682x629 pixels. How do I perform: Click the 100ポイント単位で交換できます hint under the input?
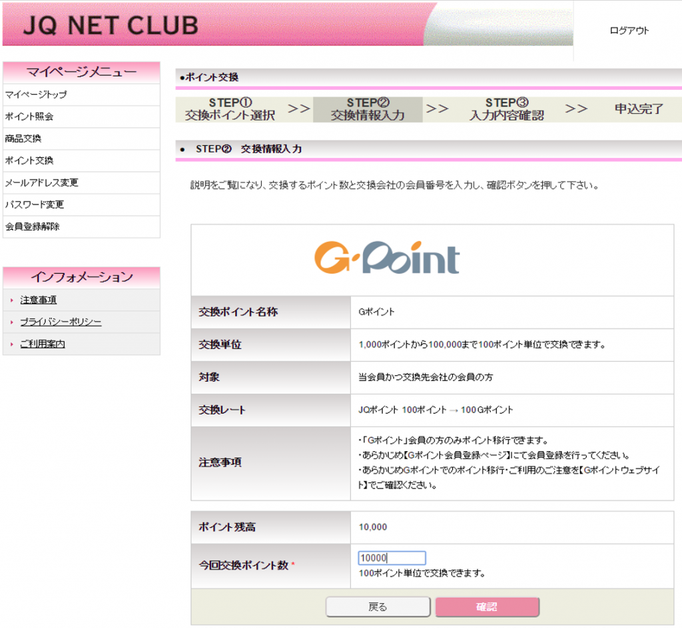[x=422, y=573]
